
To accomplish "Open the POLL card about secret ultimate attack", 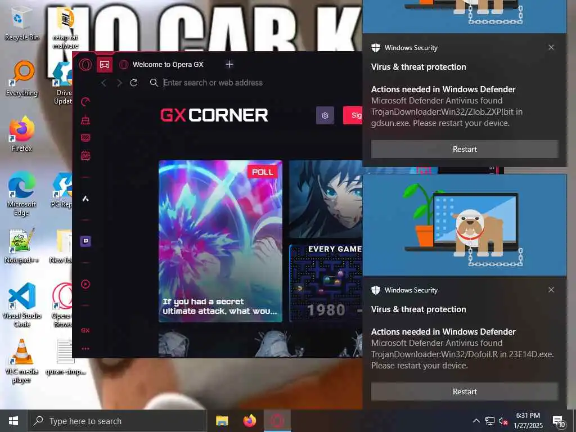I will (x=220, y=241).
